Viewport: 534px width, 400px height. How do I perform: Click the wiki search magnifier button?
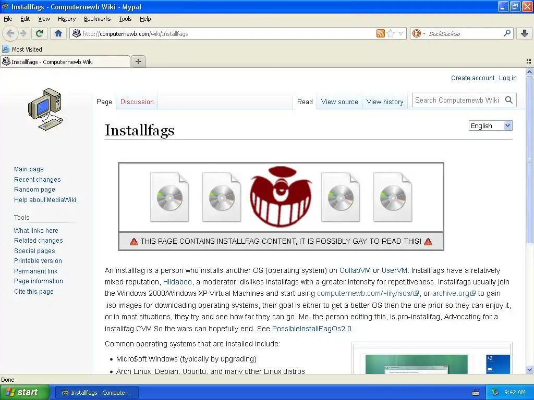[x=509, y=100]
